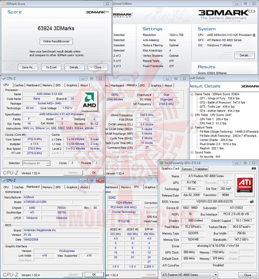
Task: Collapse the Feature Tests tree node
Action: coord(192,127)
